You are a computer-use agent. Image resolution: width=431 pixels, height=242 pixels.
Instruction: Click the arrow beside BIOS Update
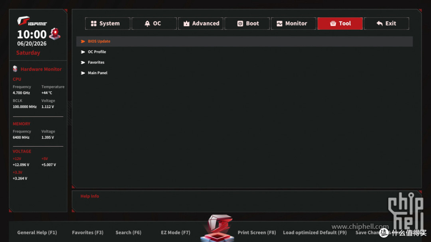point(83,41)
